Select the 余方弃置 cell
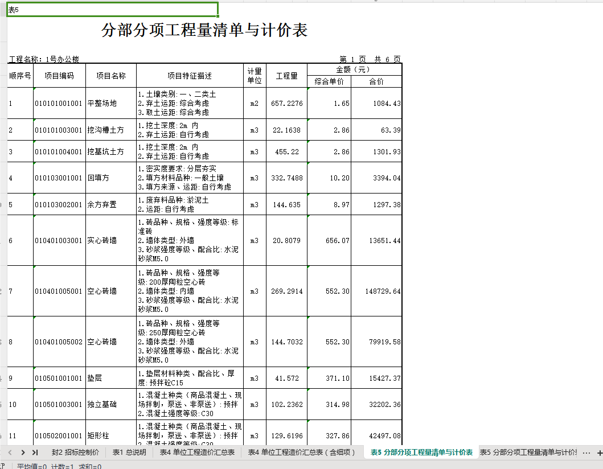603x469 pixels. pyautogui.click(x=111, y=204)
